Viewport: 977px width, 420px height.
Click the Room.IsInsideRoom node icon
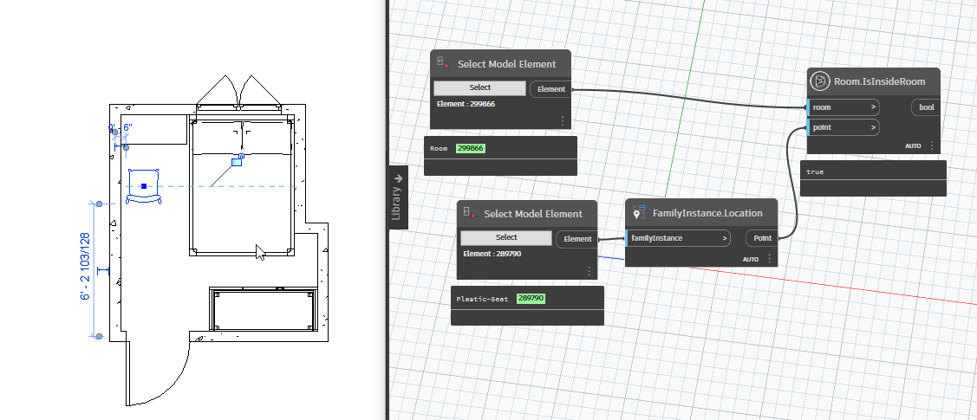coord(820,81)
